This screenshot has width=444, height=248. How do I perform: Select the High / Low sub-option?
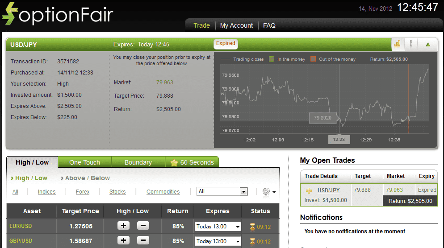click(x=29, y=178)
